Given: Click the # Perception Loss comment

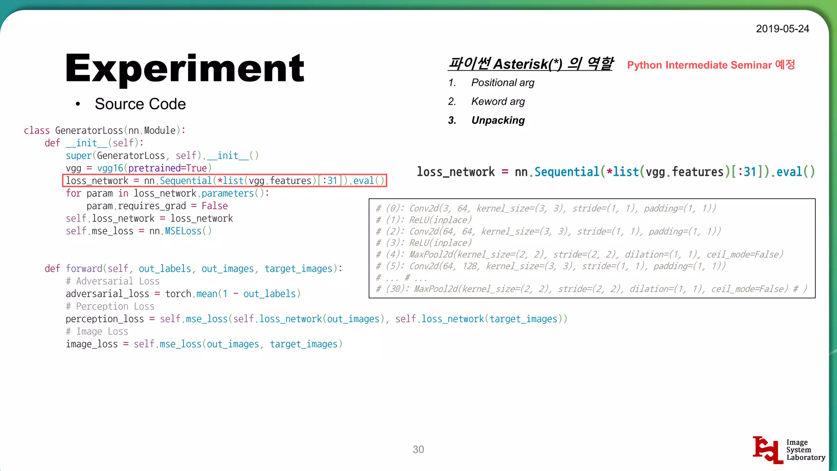Looking at the screenshot, I should coord(110,306).
